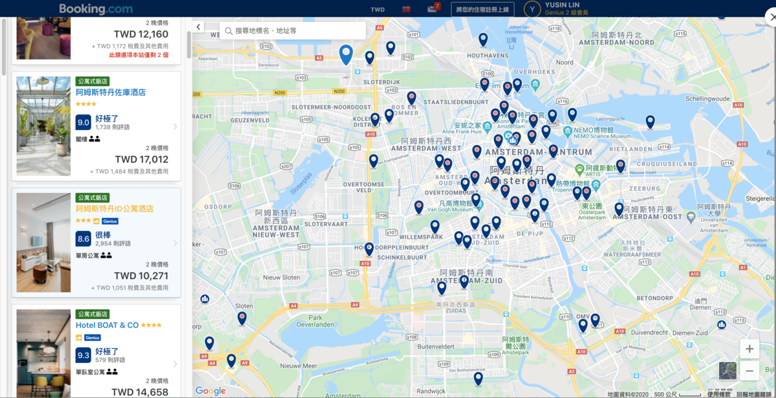The width and height of the screenshot is (776, 398).
Task: Select the hotel pin near Bos en Lommer
Action: point(411,98)
